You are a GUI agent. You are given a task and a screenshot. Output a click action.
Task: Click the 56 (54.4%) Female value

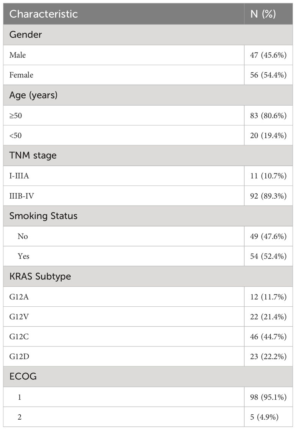coord(268,75)
